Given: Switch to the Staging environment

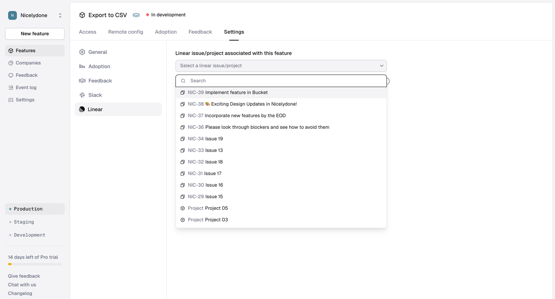Looking at the screenshot, I should tap(35, 222).
